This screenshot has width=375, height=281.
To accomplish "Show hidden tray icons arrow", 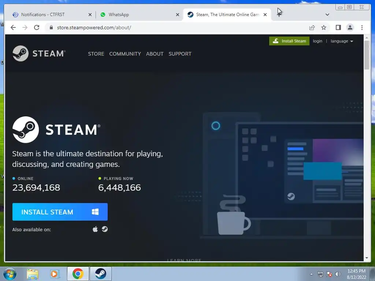I will (x=311, y=274).
